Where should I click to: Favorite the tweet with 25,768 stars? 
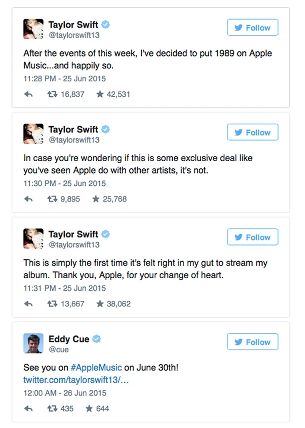tap(96, 199)
